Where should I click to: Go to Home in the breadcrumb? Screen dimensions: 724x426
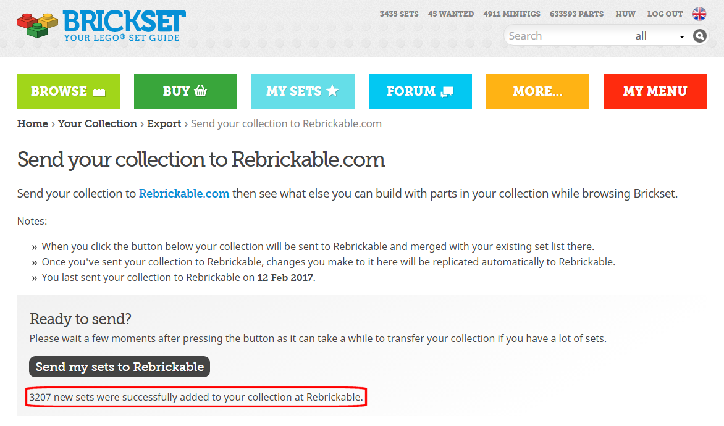coord(32,123)
